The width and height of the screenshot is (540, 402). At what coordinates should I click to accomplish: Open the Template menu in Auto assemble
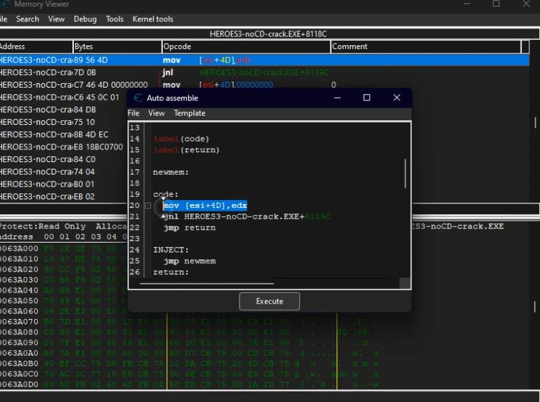pyautogui.click(x=189, y=113)
